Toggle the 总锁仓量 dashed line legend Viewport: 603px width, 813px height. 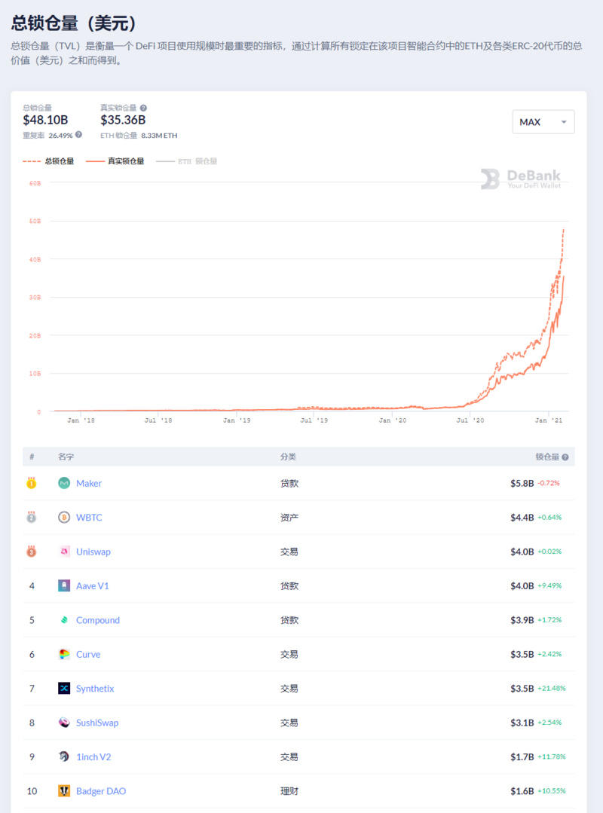point(48,161)
